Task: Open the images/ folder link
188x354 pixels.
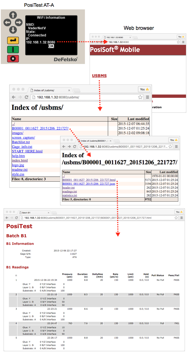Action: 18,133
